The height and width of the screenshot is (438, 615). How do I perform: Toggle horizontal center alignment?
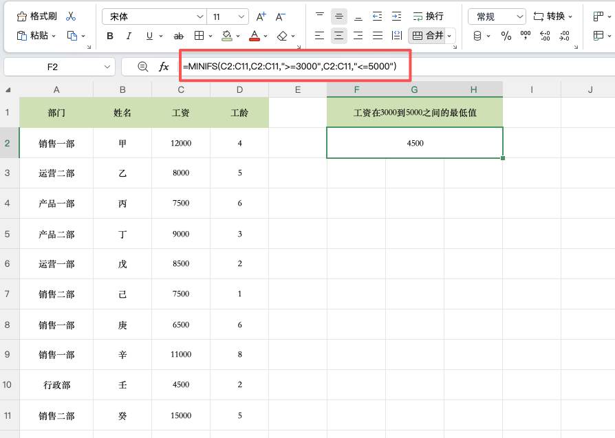(339, 36)
